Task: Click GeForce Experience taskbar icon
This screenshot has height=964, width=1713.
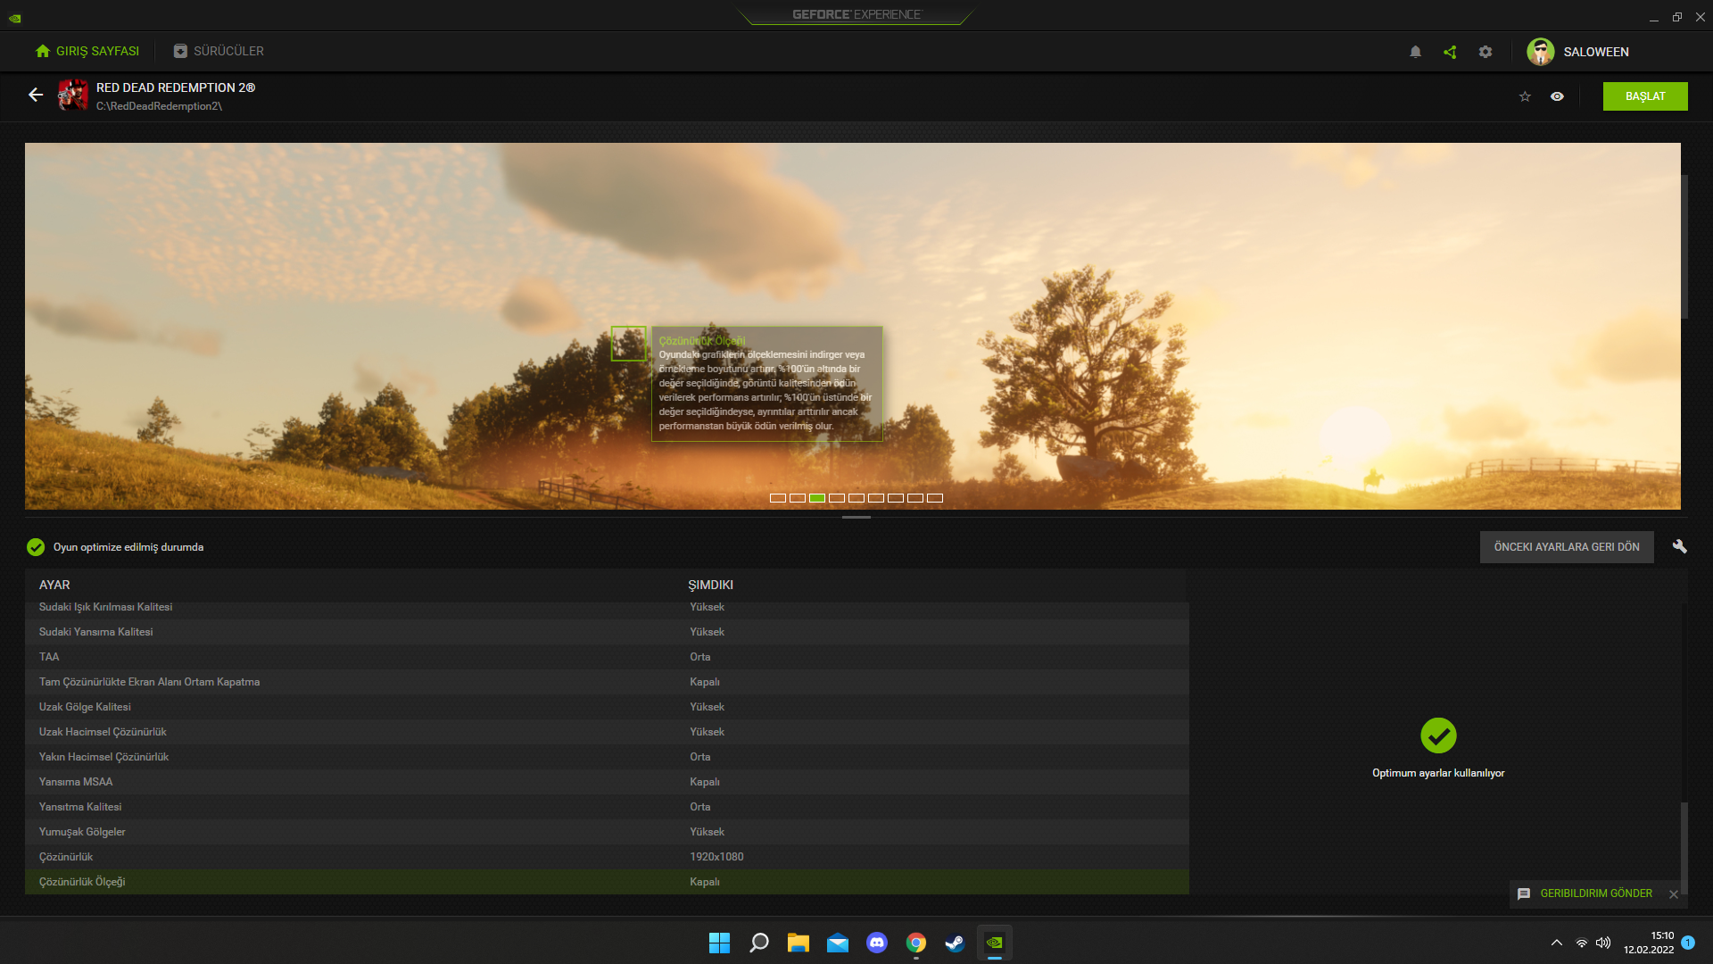Action: 995,943
